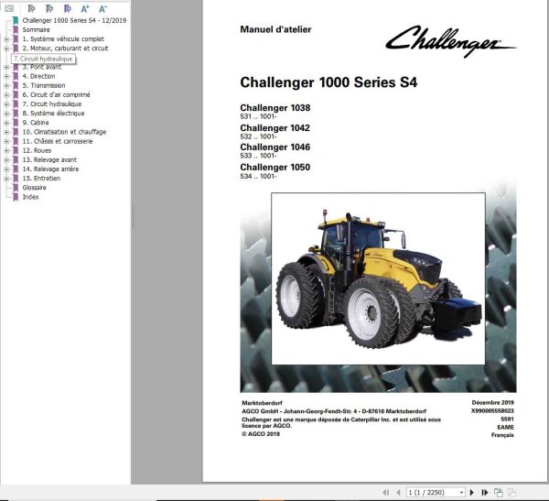Expand 7. Circuit hydraulique node
549x501 pixels.
(x=6, y=104)
